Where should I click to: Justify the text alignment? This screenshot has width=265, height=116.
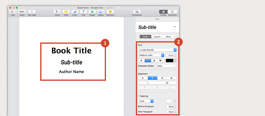click(x=171, y=78)
